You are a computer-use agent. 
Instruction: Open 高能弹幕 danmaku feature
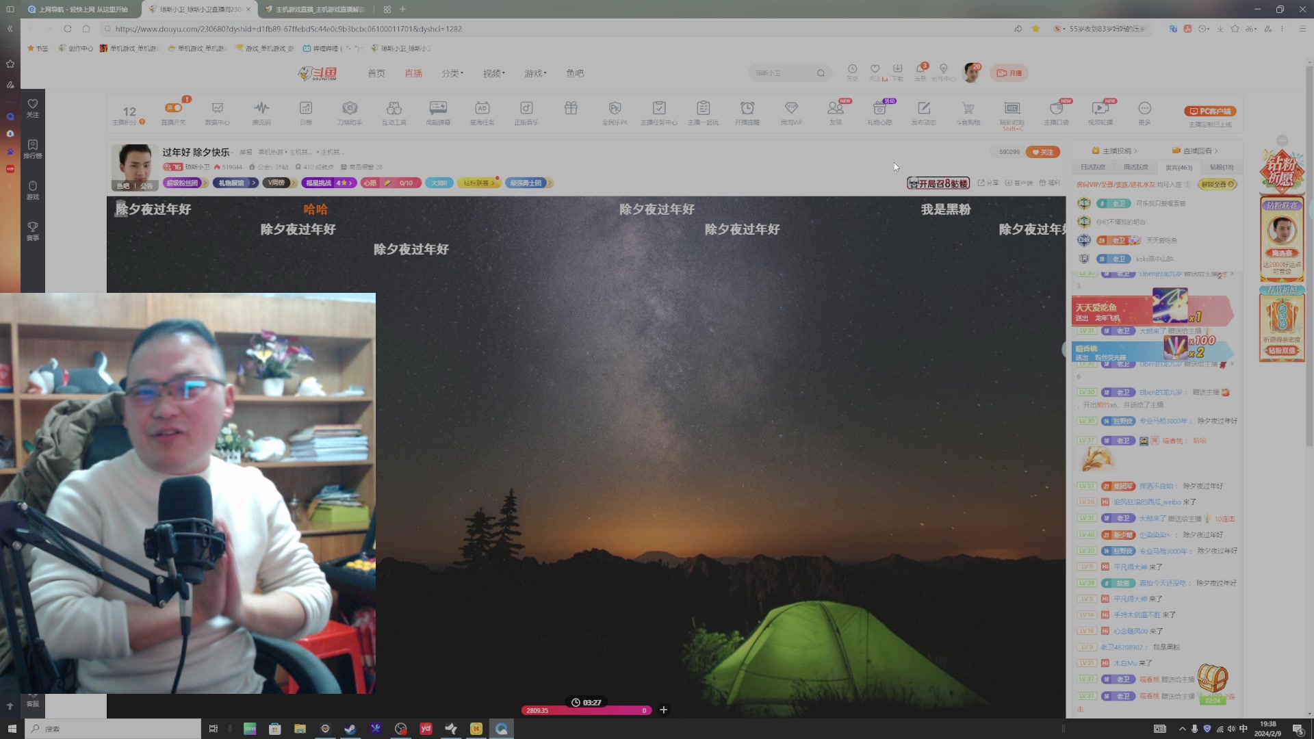(438, 112)
